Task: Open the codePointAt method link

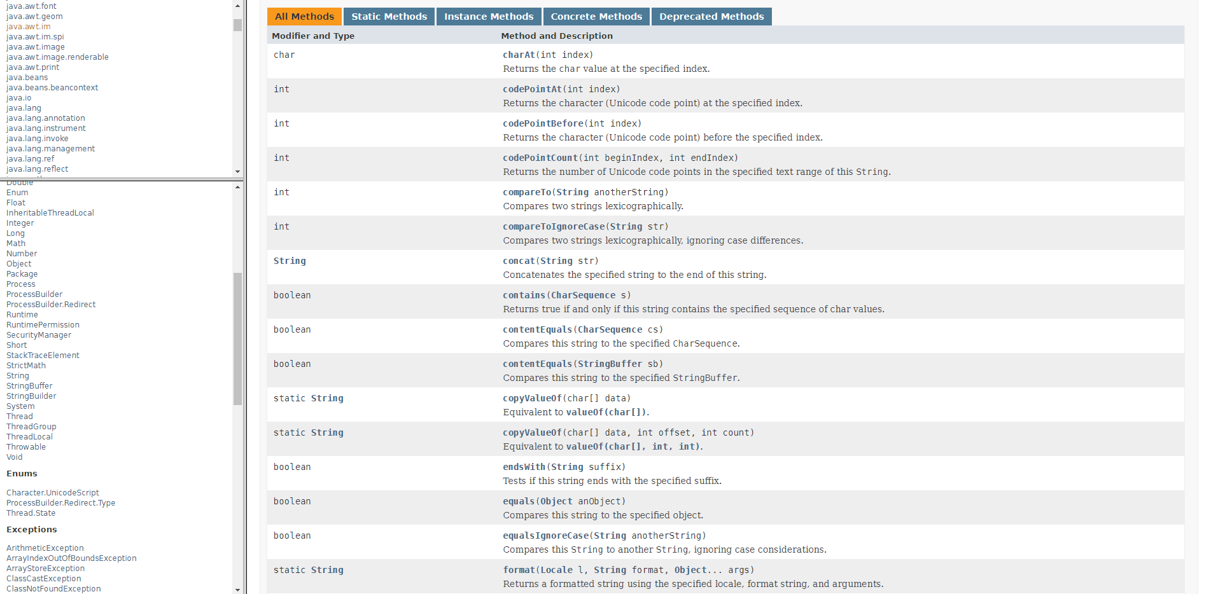Action: tap(533, 89)
